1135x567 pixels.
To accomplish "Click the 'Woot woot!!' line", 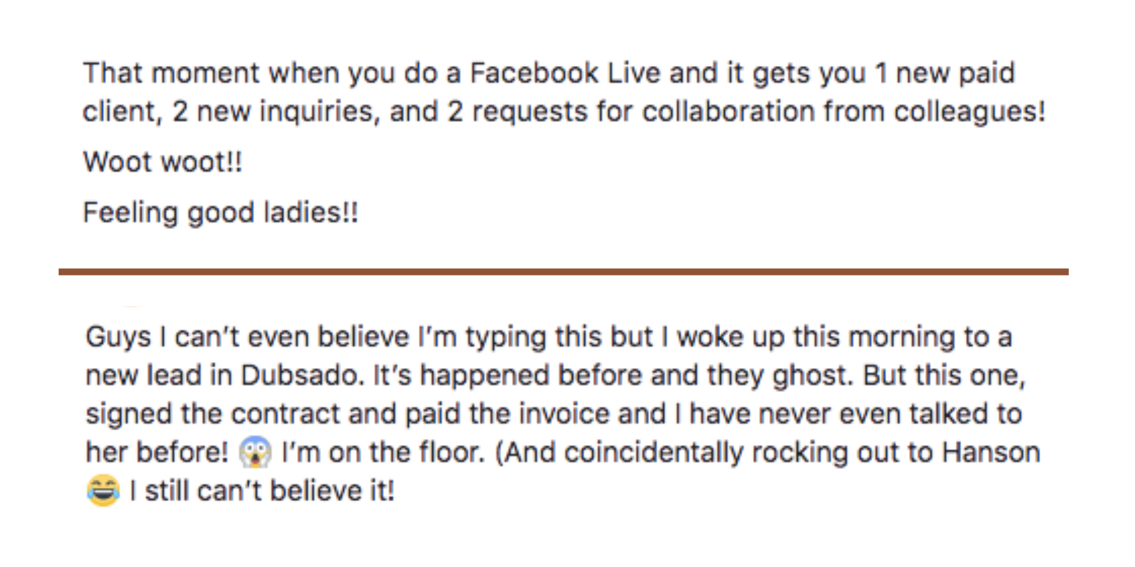I will pyautogui.click(x=163, y=162).
